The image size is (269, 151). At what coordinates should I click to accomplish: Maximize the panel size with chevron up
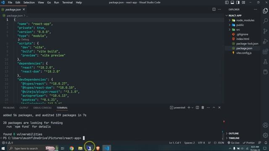click(214, 107)
